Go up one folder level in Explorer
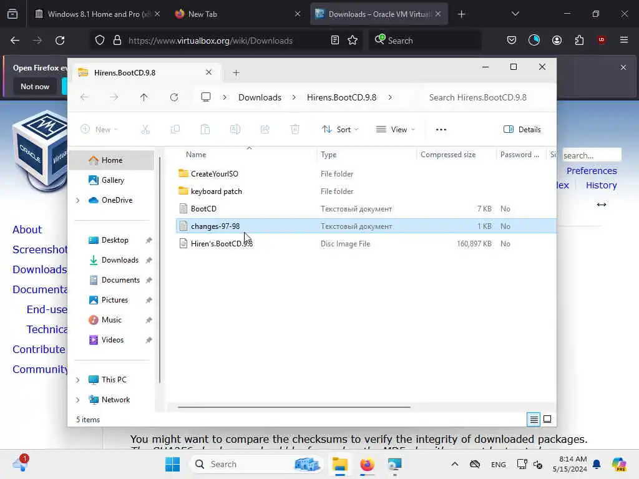Viewport: 639px width, 479px height. click(x=144, y=97)
